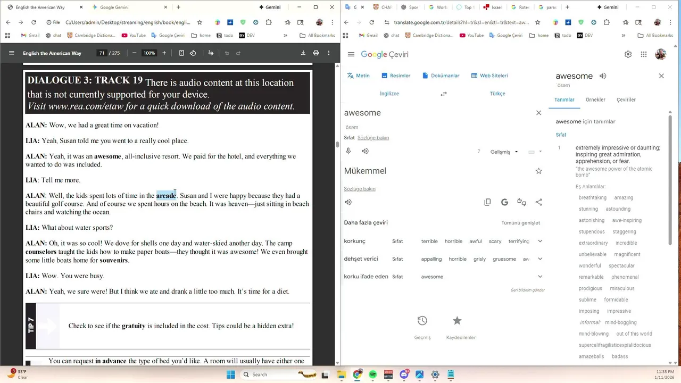This screenshot has width=681, height=383.
Task: Open Windows Start menu
Action: 230,374
